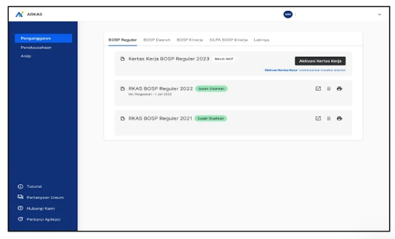Screen dimensions: 395x239
Task: Click the Ver. Pergeseran date text
Action: pos(150,94)
